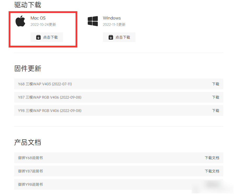This screenshot has width=236, height=196.
Task: Click the Windows logo icon
Action: [x=93, y=21]
